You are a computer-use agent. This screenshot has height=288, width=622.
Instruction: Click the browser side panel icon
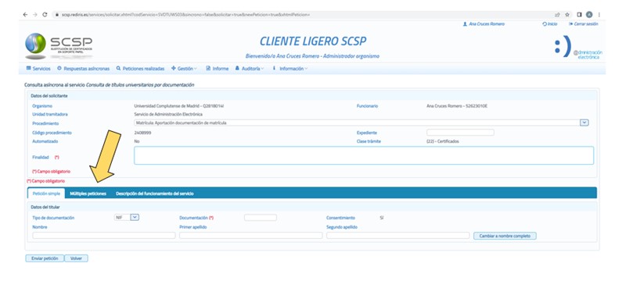pyautogui.click(x=579, y=15)
